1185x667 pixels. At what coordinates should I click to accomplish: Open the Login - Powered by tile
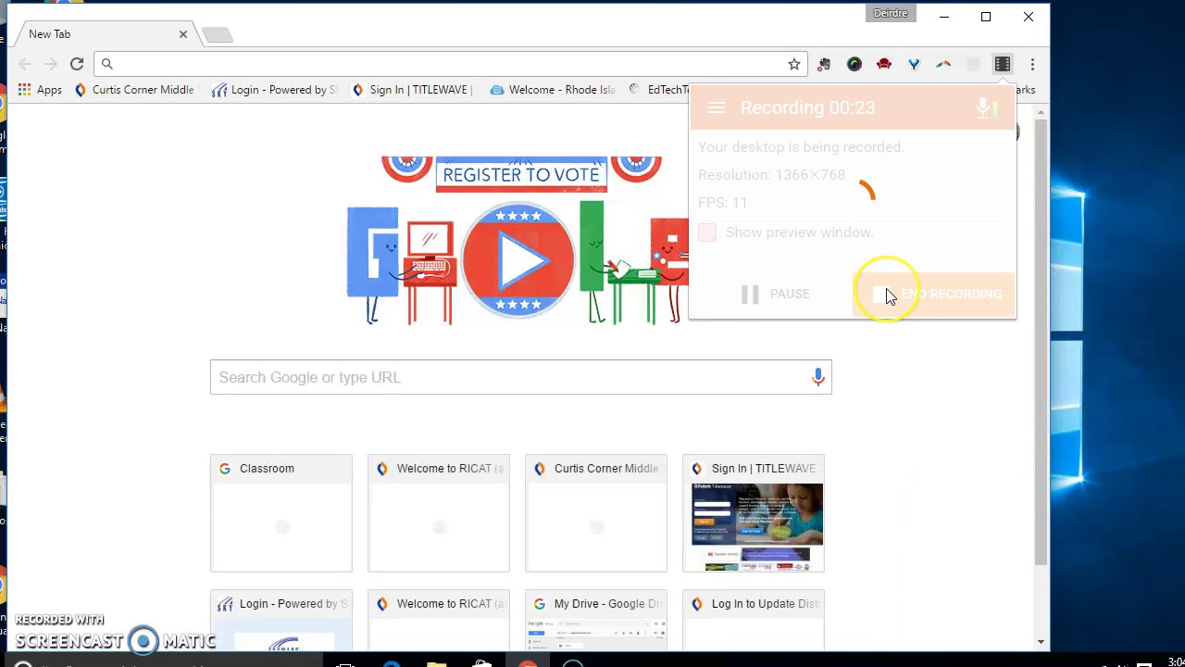(281, 621)
